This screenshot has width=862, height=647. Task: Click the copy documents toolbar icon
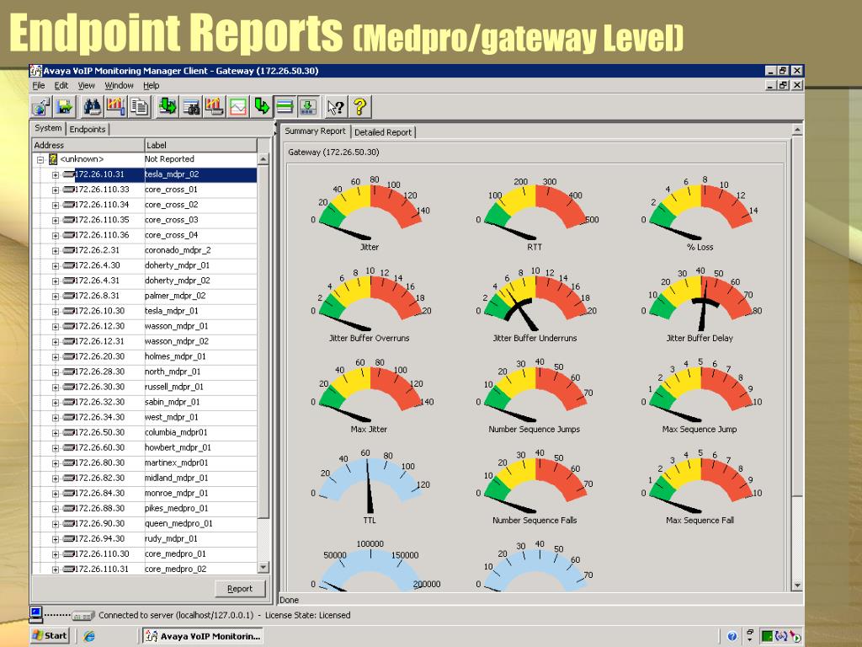[x=140, y=107]
